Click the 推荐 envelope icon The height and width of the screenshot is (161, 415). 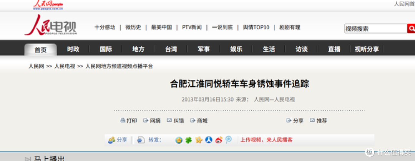tap(312, 120)
